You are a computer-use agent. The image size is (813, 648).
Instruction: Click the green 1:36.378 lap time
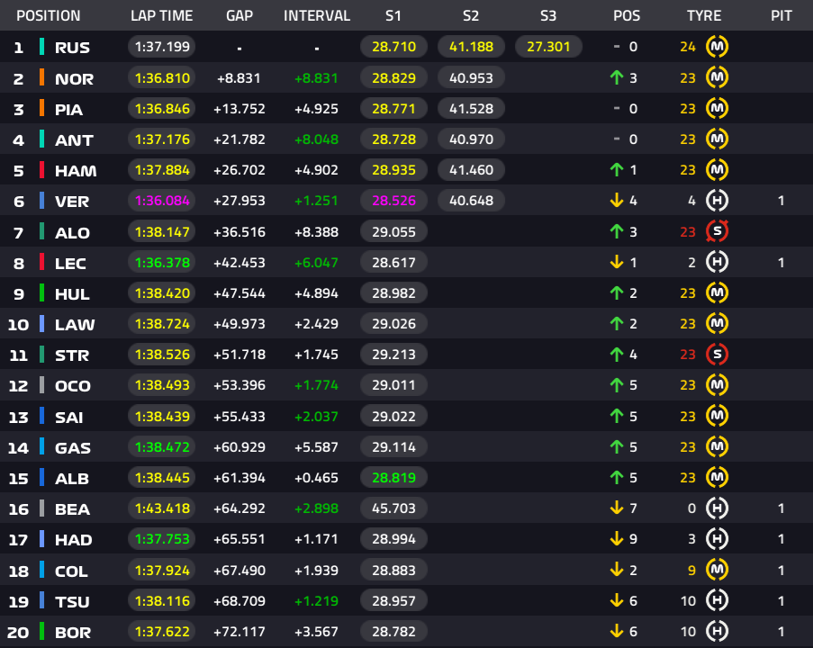pos(162,262)
